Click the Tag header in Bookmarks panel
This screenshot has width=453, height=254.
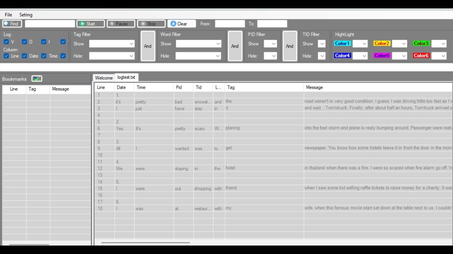[x=38, y=89]
